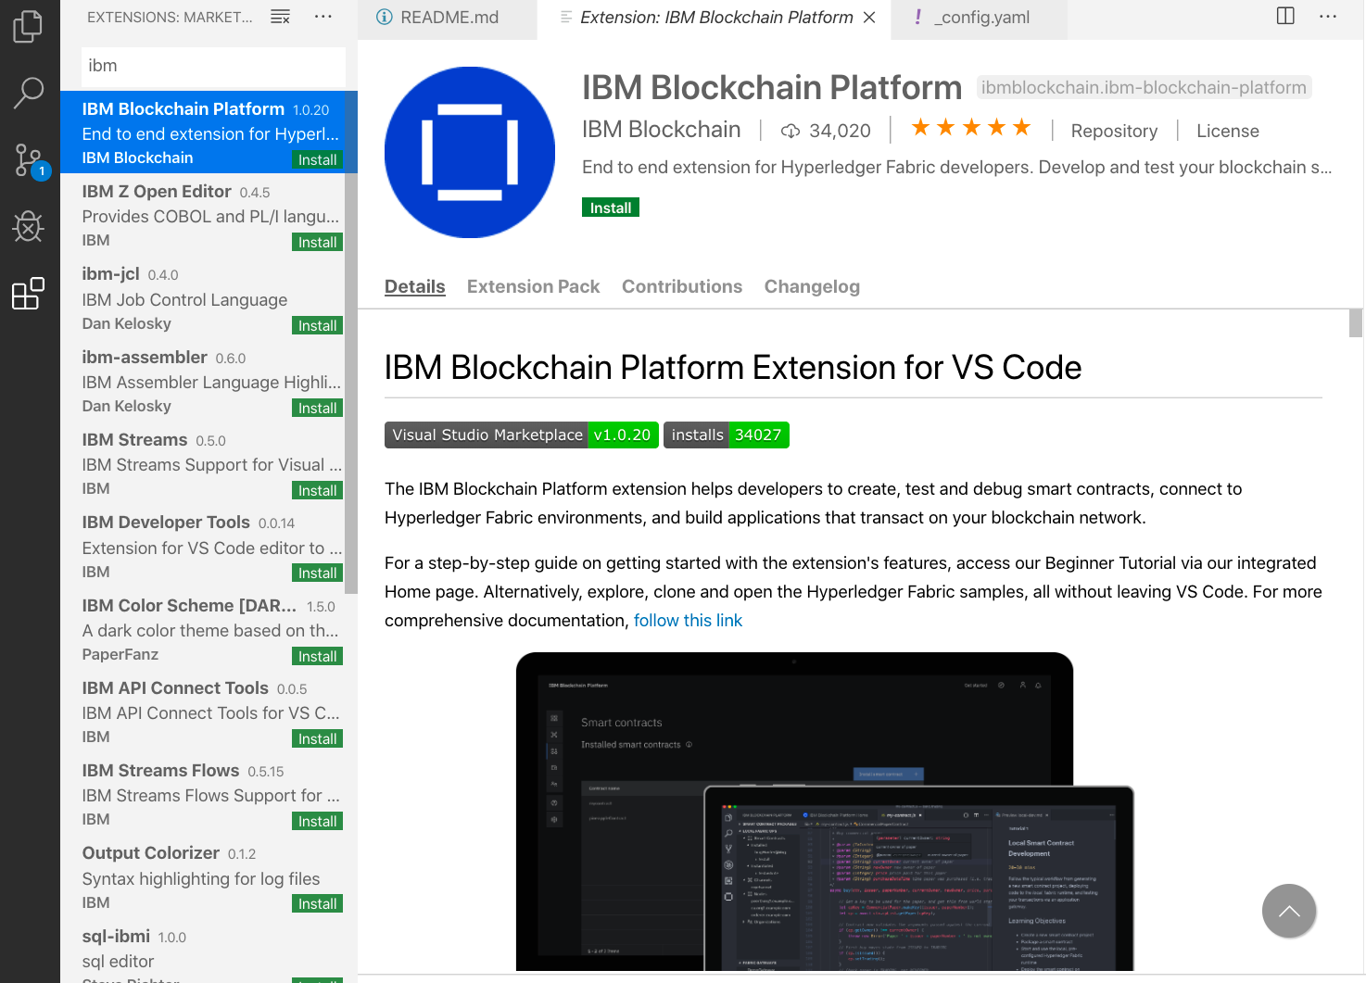
Task: Switch to the README.md tab
Action: 448,18
